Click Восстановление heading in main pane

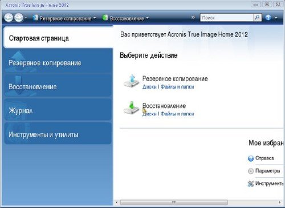(x=164, y=106)
